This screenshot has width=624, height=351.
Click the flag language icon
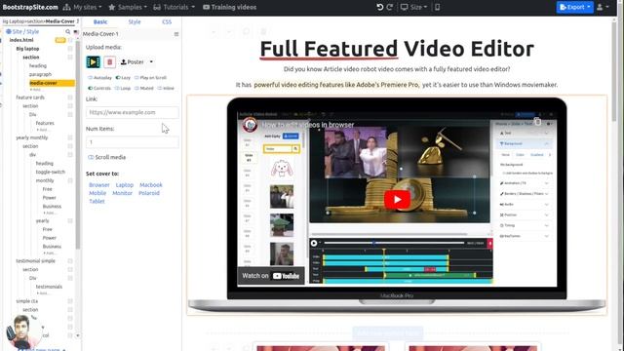pos(76,31)
